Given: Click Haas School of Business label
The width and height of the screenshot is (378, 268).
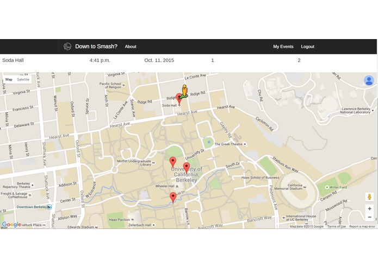Looking at the screenshot, I should (261, 177).
